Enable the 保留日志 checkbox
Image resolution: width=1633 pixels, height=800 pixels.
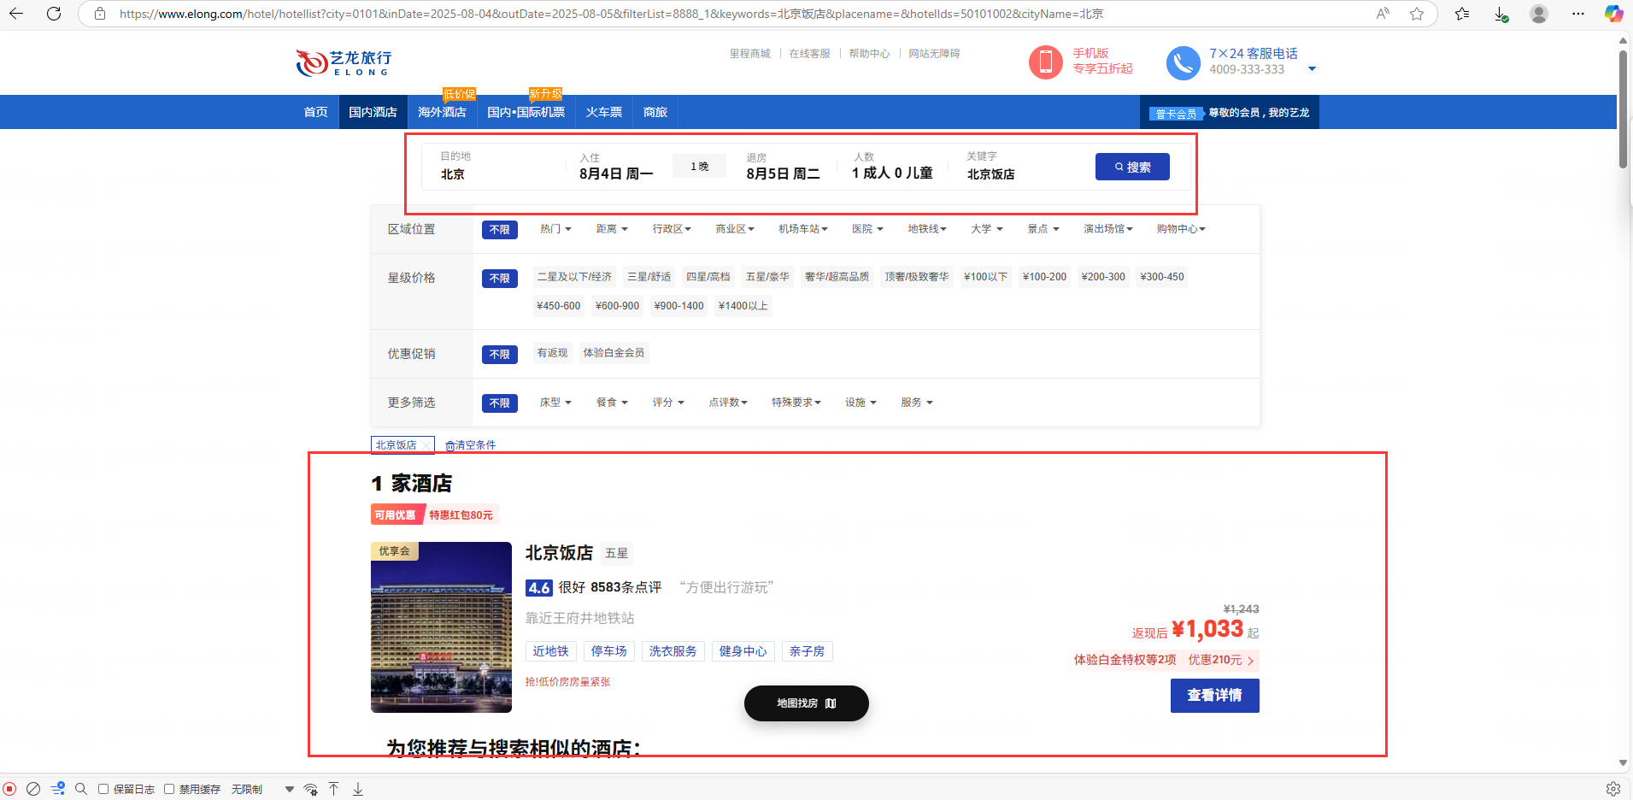tap(103, 789)
